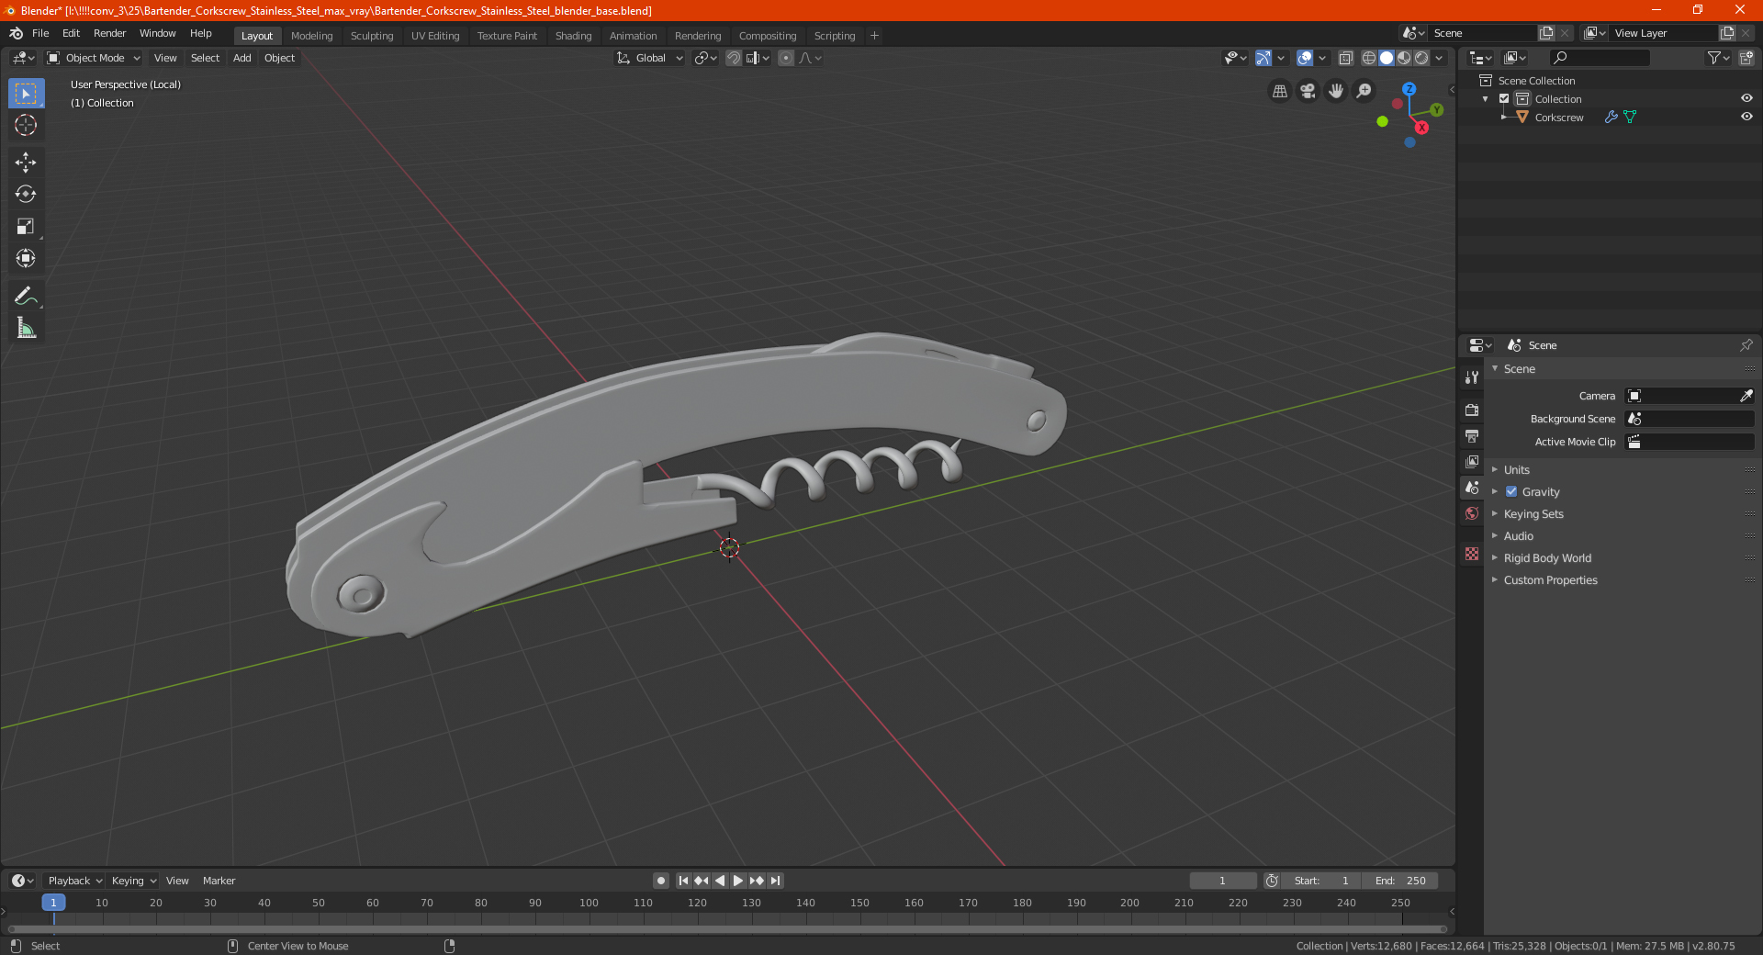Image resolution: width=1763 pixels, height=955 pixels.
Task: Open the View Layer properties tab
Action: tap(1472, 462)
